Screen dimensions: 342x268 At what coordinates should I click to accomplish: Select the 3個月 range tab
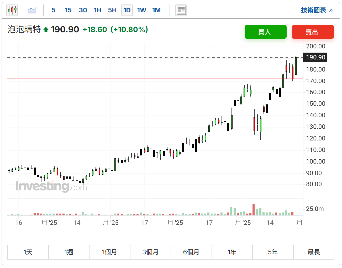(150, 252)
